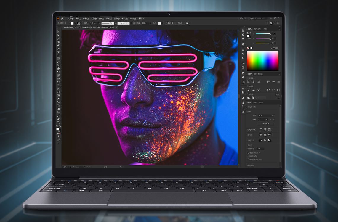This screenshot has height=222, width=338.
Task: Enable the 使用预览边界 checkbox
Action: pos(249,153)
